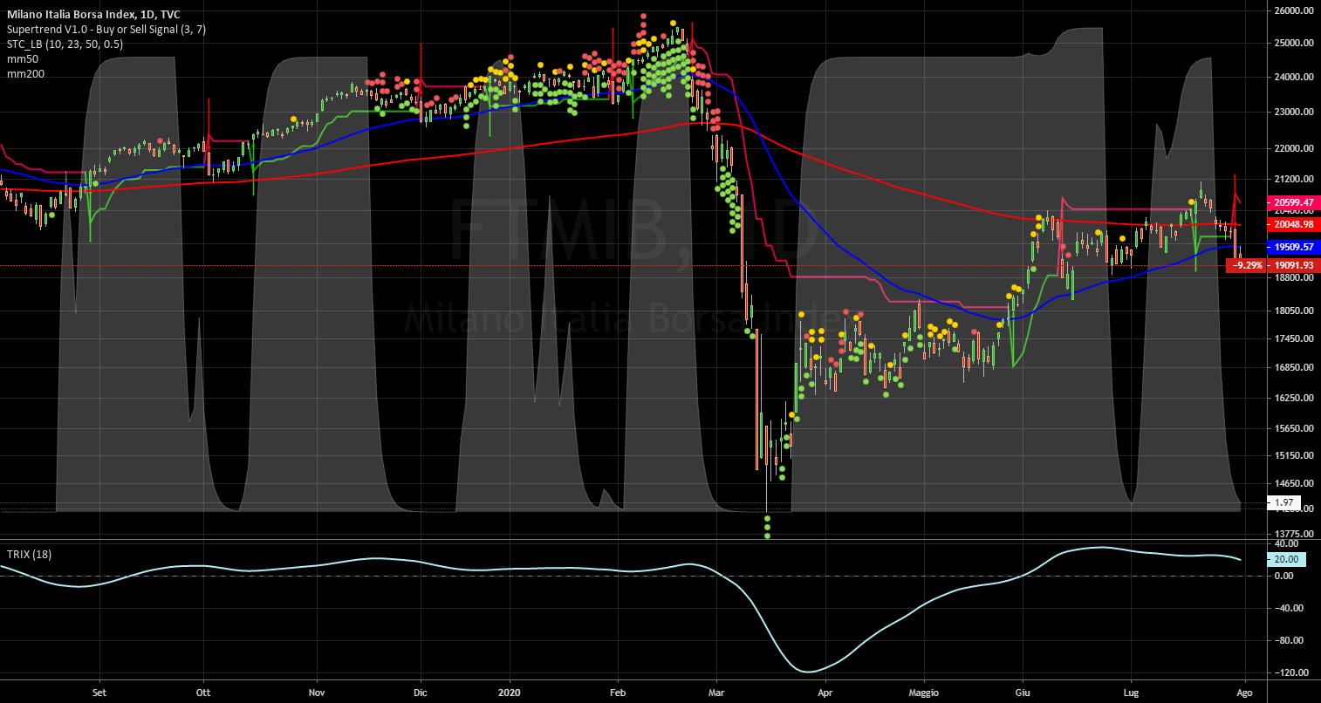Click the 40.00 TRIX axis label
Viewport: 1321px width, 703px height.
coord(1285,543)
